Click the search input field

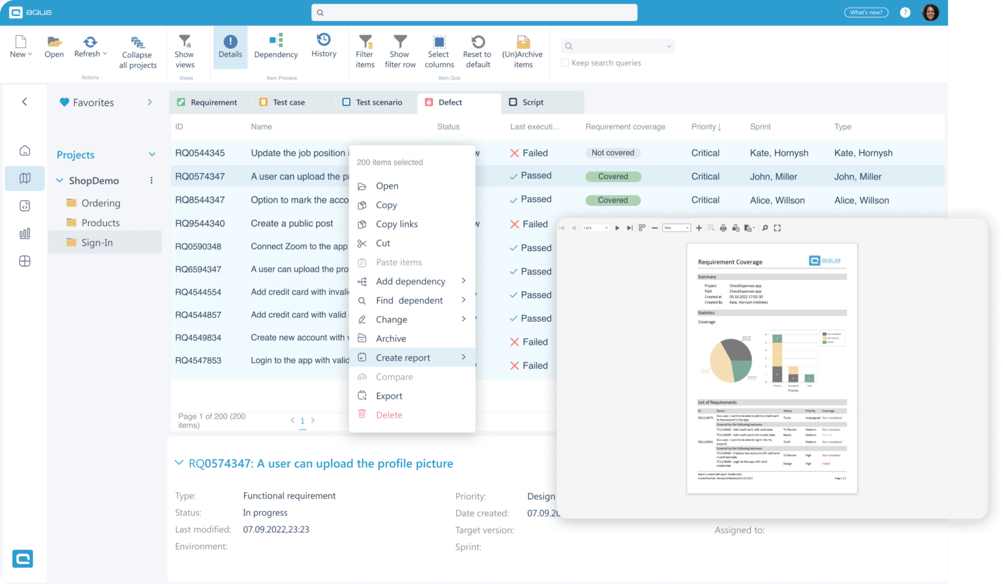pyautogui.click(x=475, y=12)
